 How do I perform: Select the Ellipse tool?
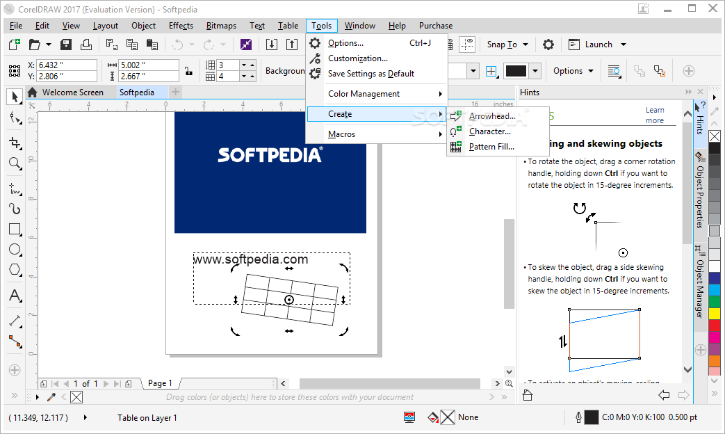[x=15, y=250]
